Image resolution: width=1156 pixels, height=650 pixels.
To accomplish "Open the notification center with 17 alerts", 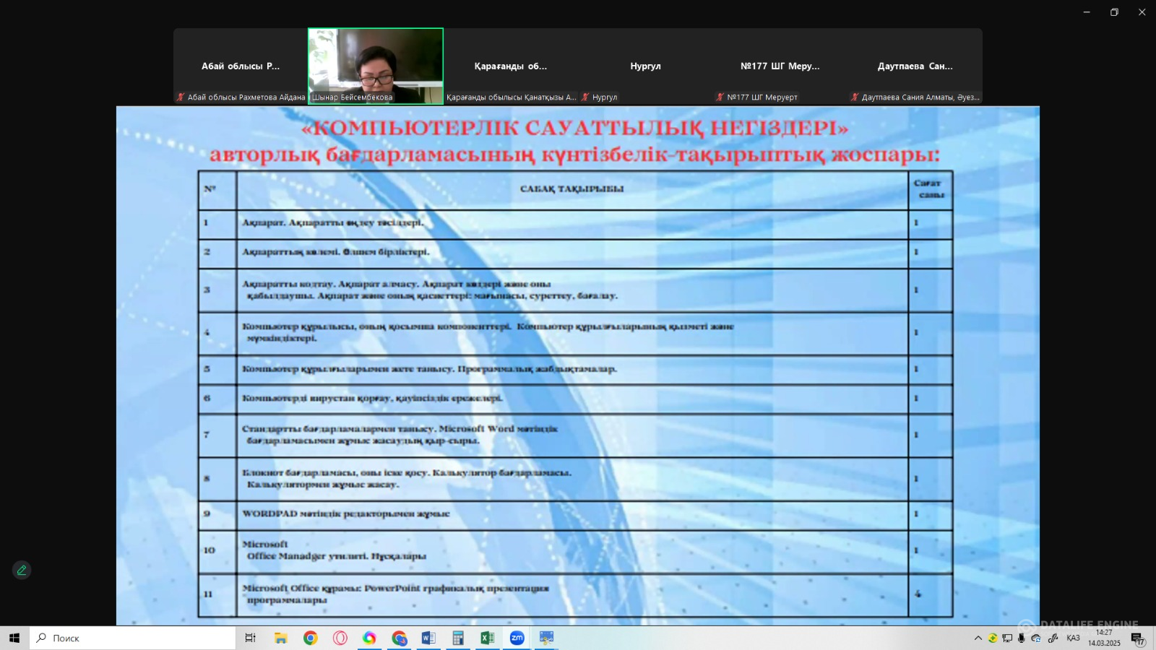I will [1137, 638].
